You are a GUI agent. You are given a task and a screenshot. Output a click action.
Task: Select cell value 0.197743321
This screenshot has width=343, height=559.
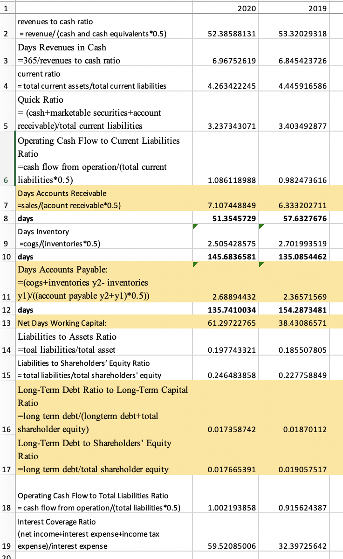coord(226,342)
